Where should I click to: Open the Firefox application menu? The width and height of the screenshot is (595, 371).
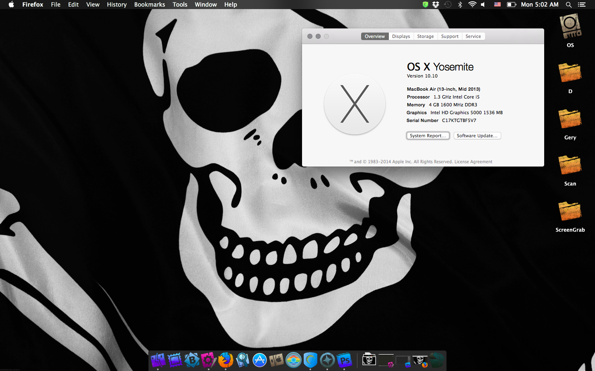point(33,5)
